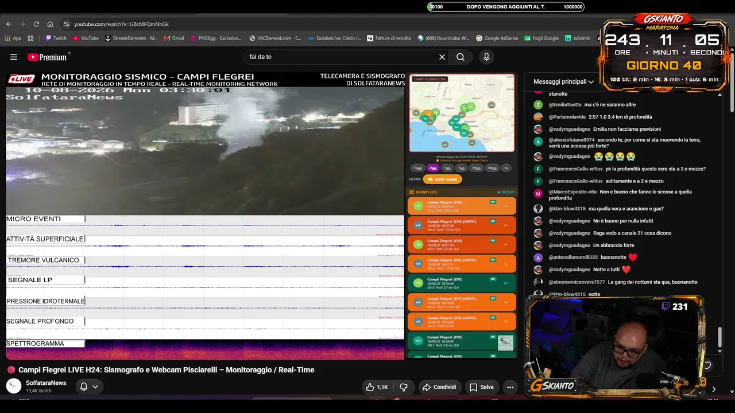Open @EmiliaSaetta chat profile
735x413 pixels.
(x=565, y=105)
